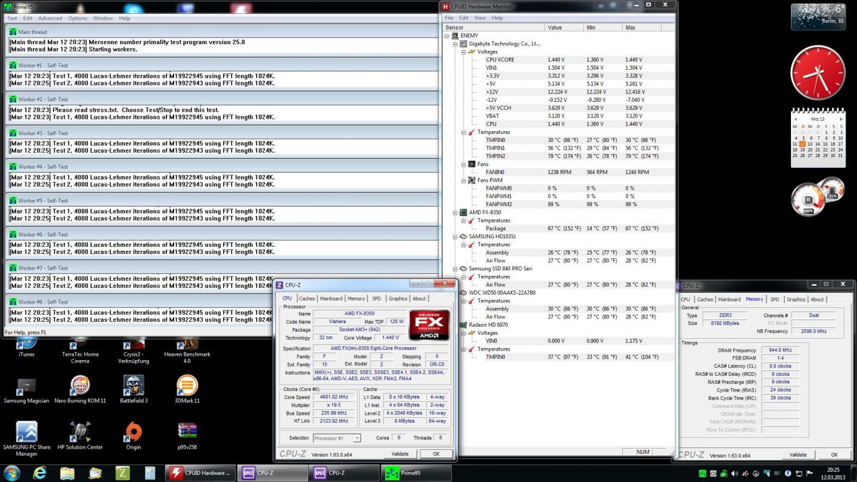Click the volume speaker tray icon

coord(735,474)
